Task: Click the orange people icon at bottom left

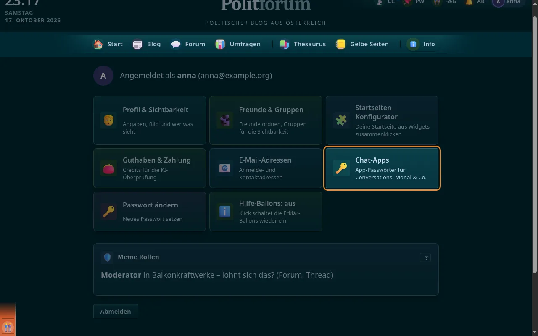Action: 8,327
